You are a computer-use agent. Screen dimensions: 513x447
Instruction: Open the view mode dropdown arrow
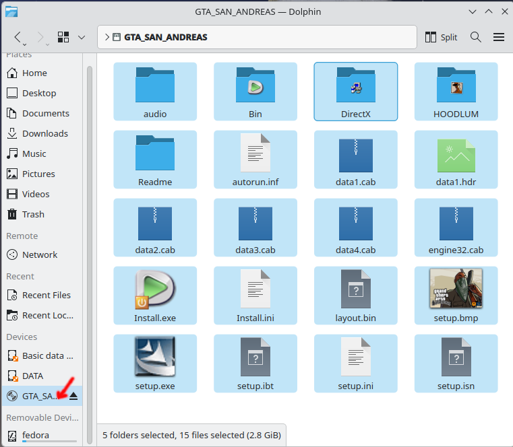point(82,37)
